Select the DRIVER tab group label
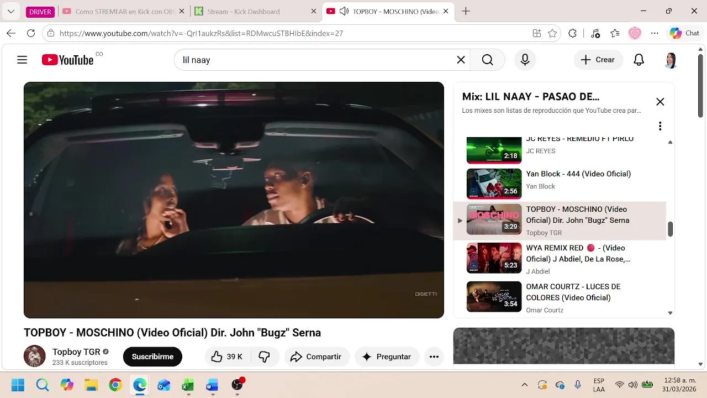The width and height of the screenshot is (707, 398). click(x=40, y=11)
